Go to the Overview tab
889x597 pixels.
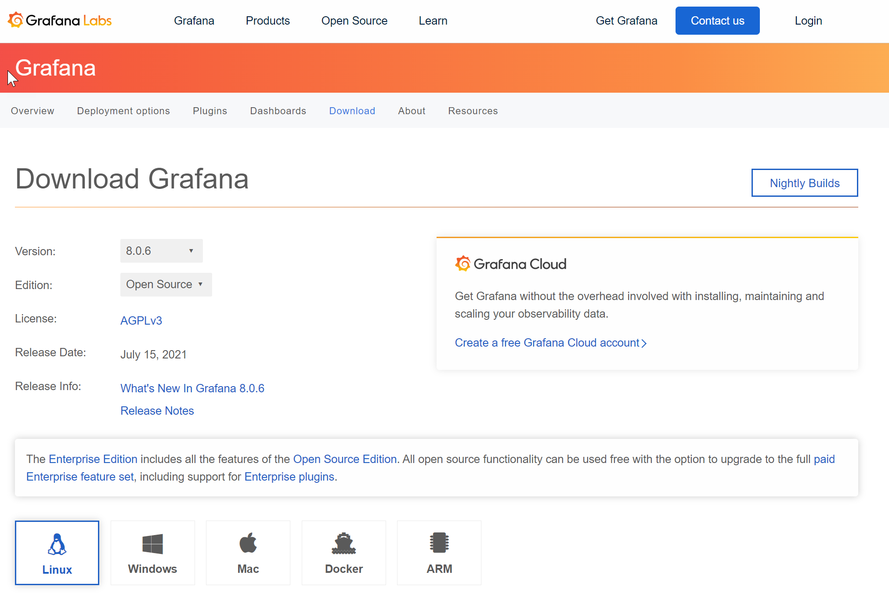click(x=33, y=111)
